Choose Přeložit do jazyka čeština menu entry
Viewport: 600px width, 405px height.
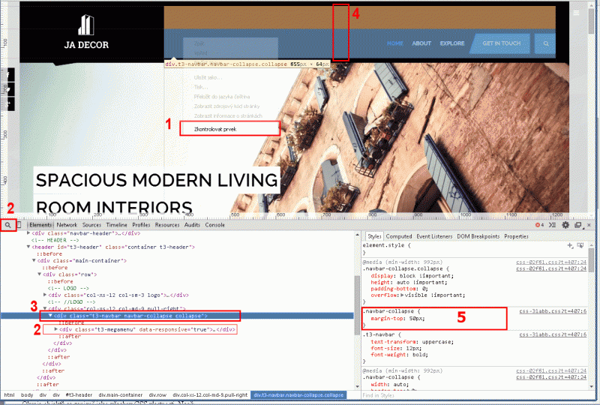coord(222,97)
